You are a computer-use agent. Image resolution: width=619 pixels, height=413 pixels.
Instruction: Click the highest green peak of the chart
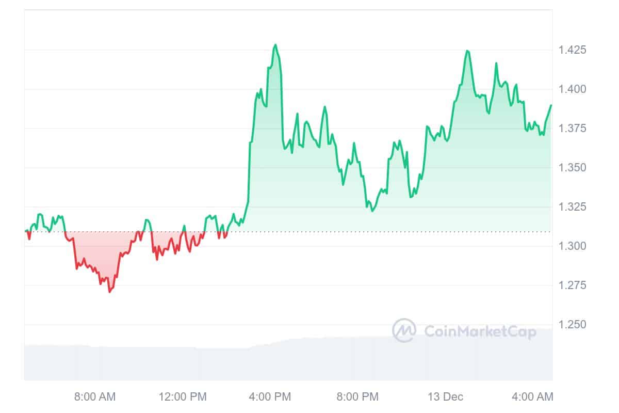pos(275,45)
